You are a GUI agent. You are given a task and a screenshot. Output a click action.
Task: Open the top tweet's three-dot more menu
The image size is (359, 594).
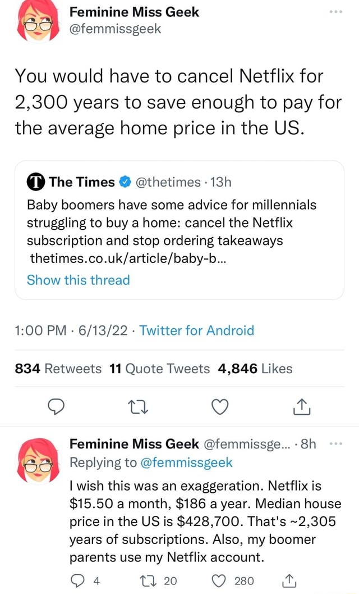(x=335, y=11)
